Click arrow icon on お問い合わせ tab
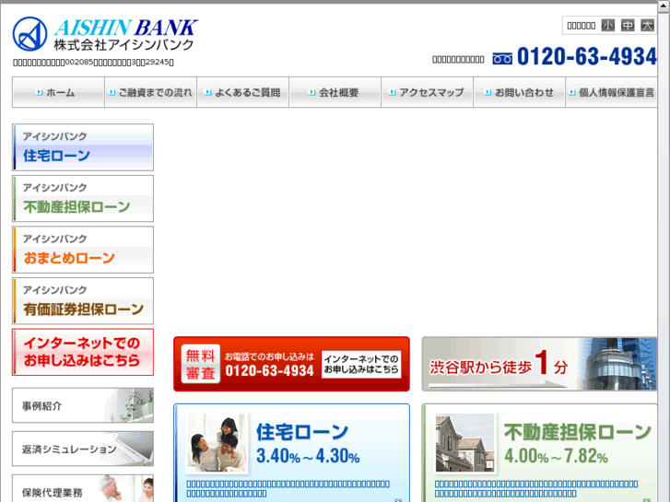The image size is (670, 502). [x=488, y=92]
